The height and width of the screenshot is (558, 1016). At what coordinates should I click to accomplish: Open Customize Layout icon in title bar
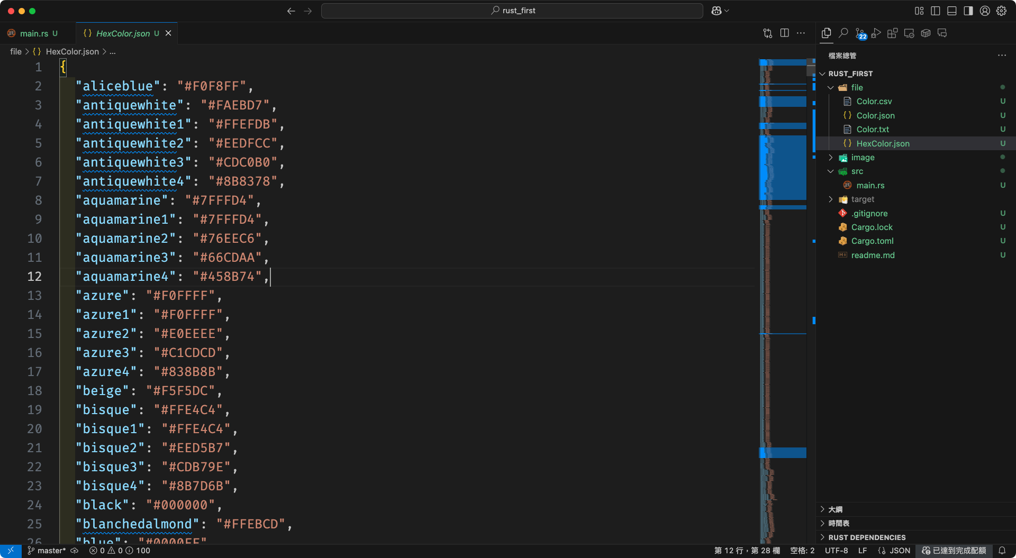[919, 11]
